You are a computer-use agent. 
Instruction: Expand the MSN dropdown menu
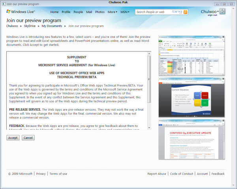(125, 12)
